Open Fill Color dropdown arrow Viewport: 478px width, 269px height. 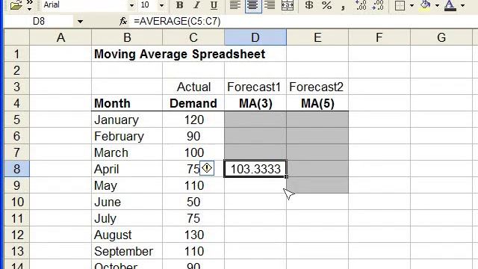(x=437, y=5)
